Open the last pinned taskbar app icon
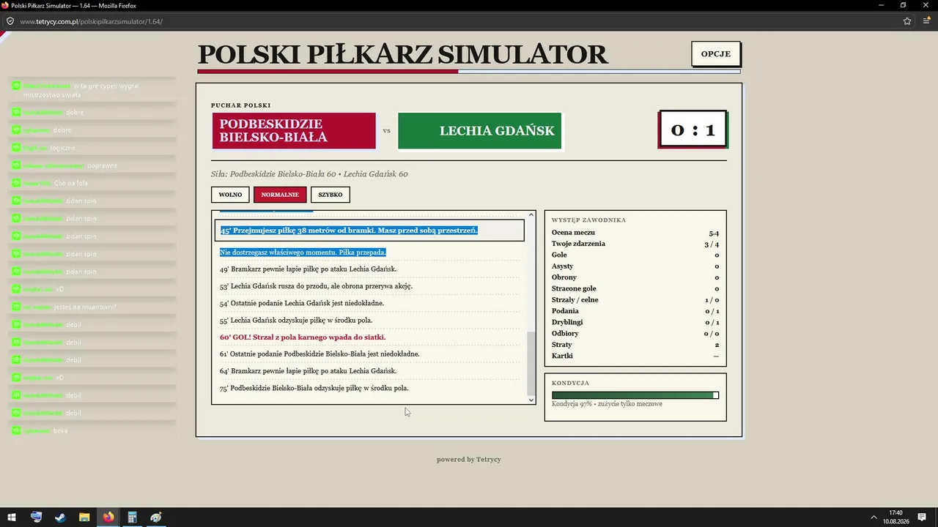 coord(156,517)
